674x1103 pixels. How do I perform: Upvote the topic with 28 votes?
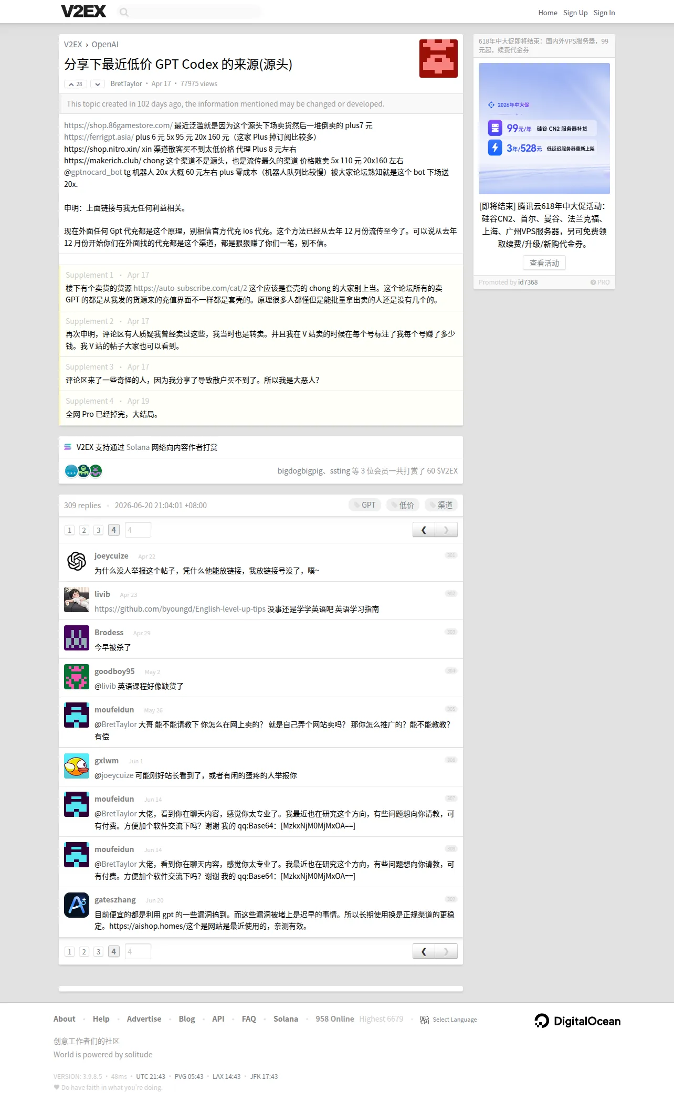(x=76, y=84)
